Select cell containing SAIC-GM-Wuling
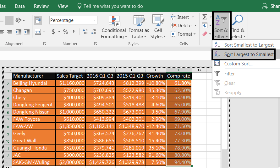This screenshot has width=280, height=168. click(x=34, y=162)
